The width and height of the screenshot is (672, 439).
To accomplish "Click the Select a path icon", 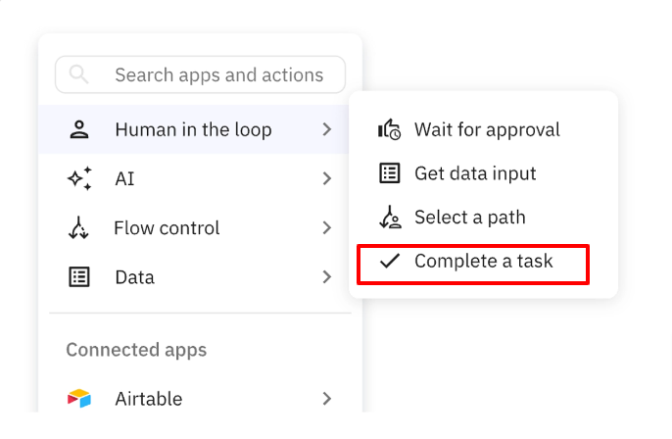I will pos(390,218).
